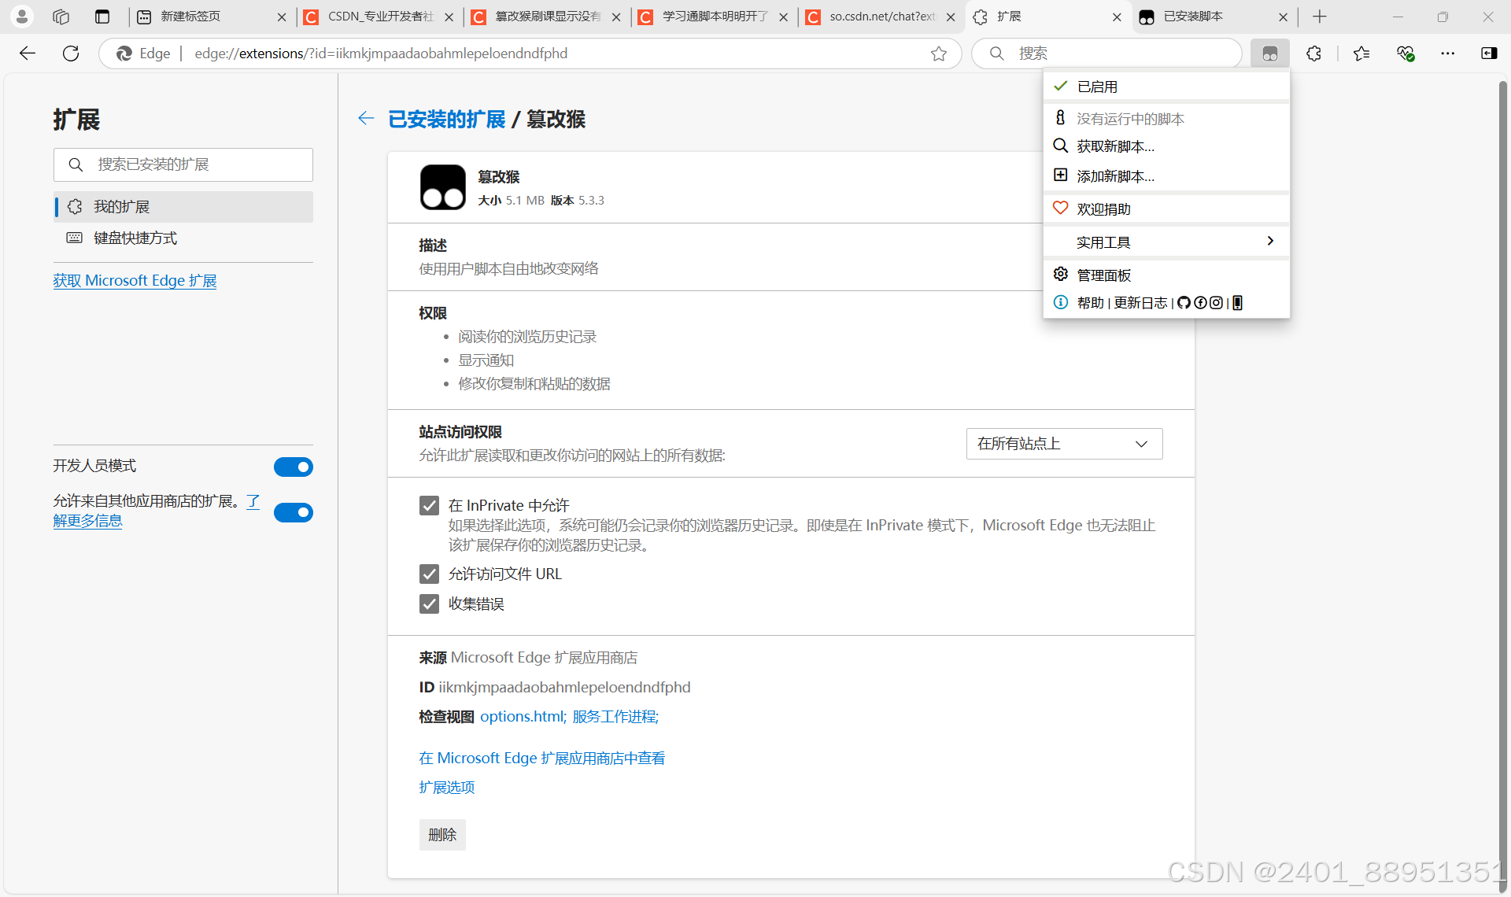Open Edge settings and more (three dots)
Screen dimensions: 1511x897
click(1447, 54)
